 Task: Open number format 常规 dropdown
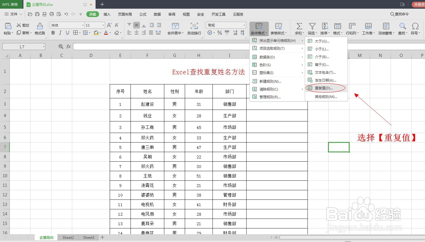click(244, 25)
